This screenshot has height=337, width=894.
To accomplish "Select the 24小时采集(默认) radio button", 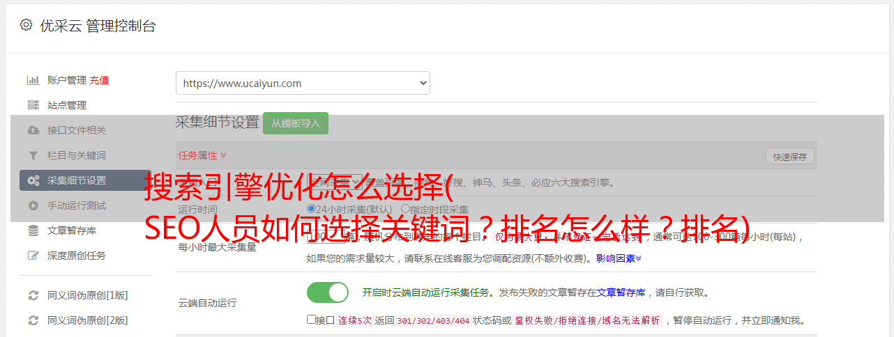I will [x=312, y=209].
